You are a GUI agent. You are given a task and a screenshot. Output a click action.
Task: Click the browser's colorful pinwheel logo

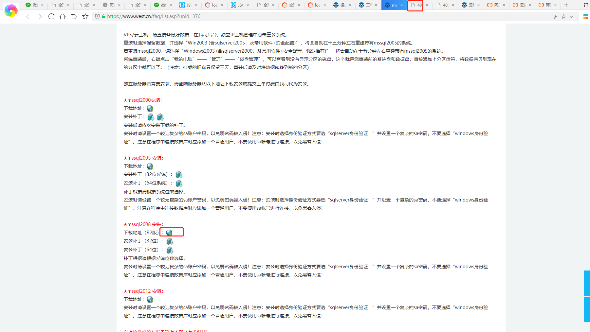11,11
